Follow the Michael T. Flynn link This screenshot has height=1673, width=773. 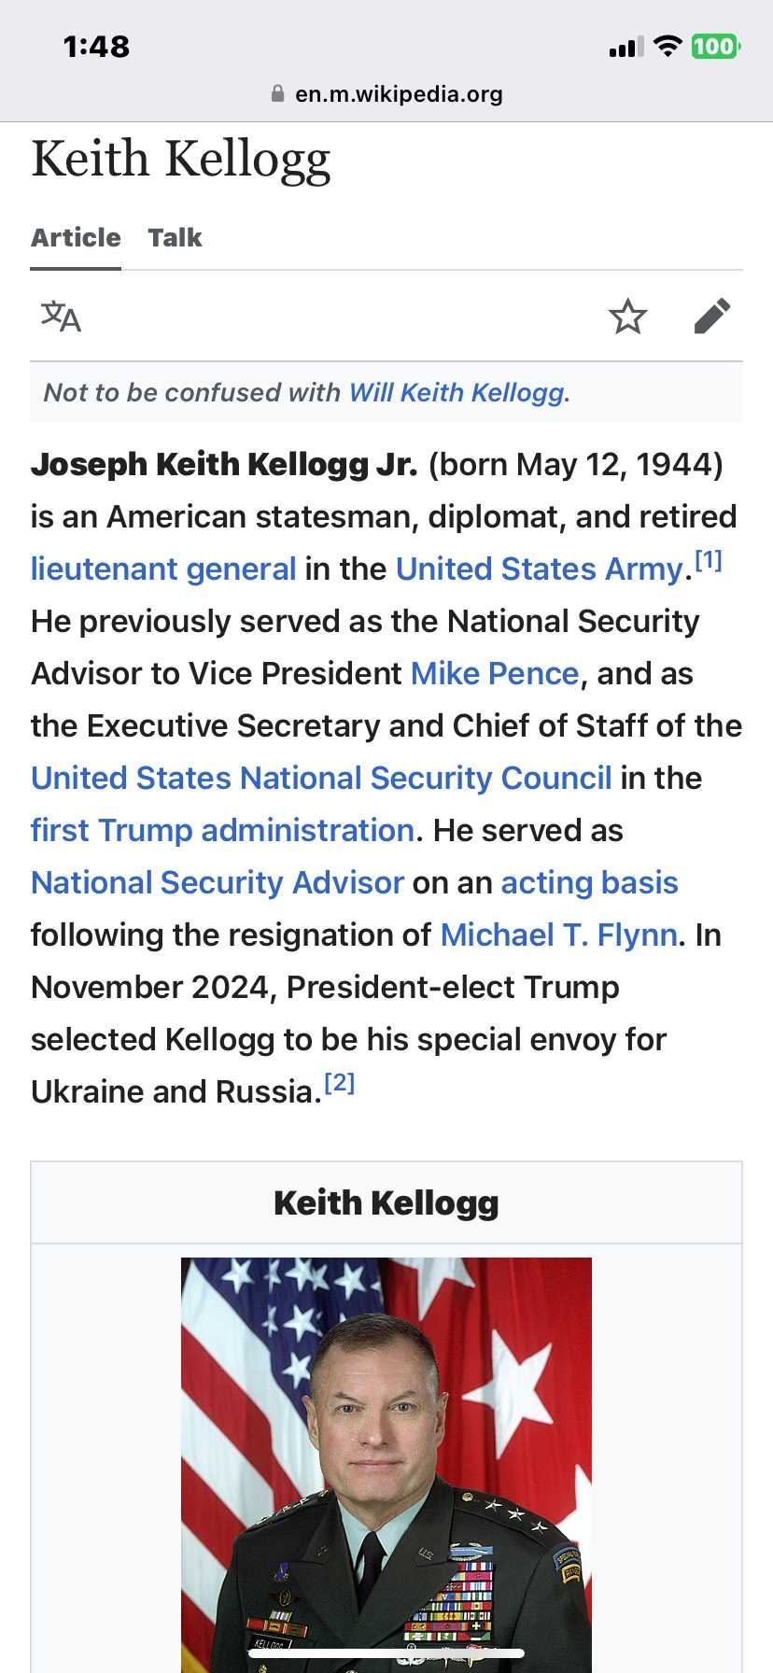tap(559, 935)
